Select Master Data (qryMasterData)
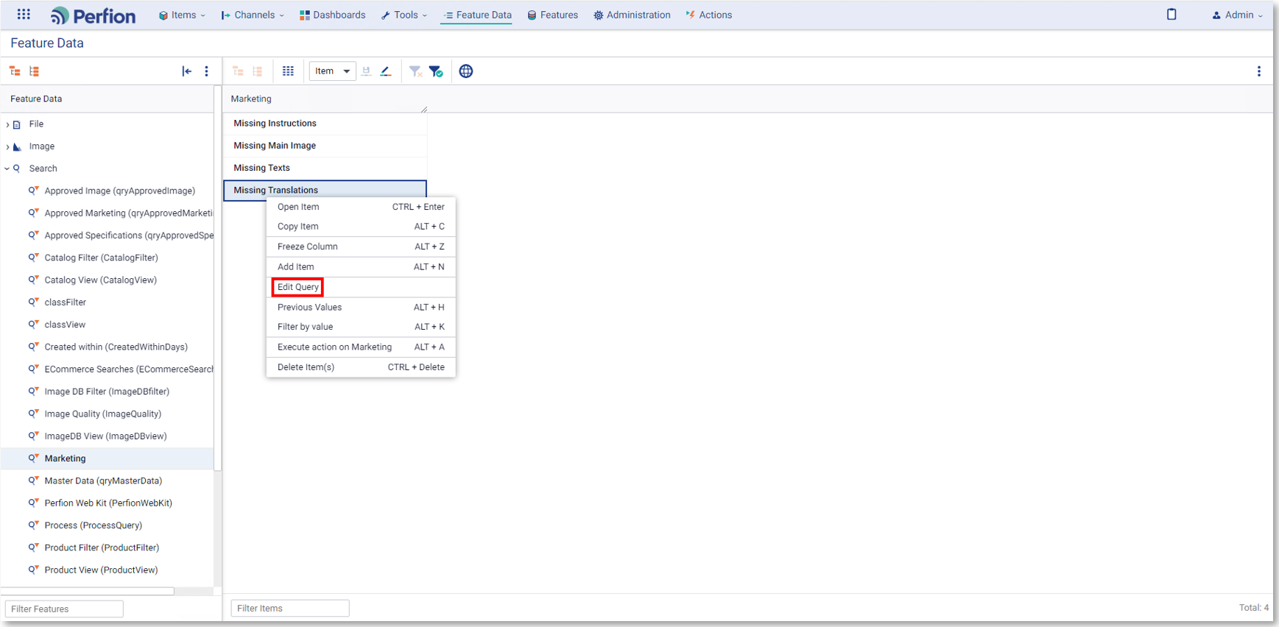1279x627 pixels. (x=103, y=481)
